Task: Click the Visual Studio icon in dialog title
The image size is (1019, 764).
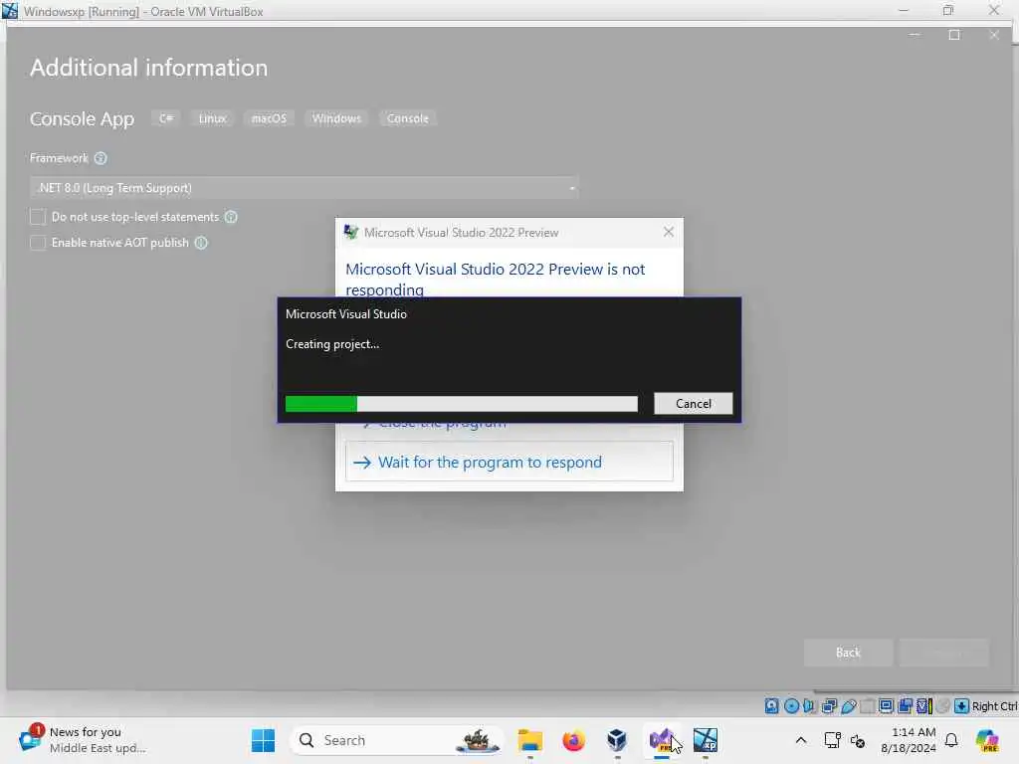Action: (351, 232)
